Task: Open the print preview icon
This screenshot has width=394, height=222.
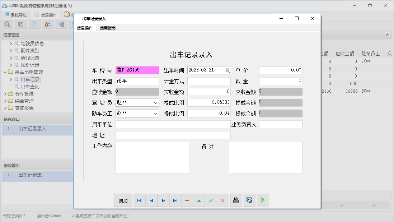Action: pos(250,200)
